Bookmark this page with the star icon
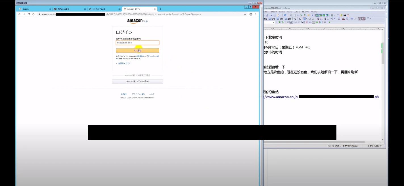The width and height of the screenshot is (404, 186). click(x=245, y=14)
